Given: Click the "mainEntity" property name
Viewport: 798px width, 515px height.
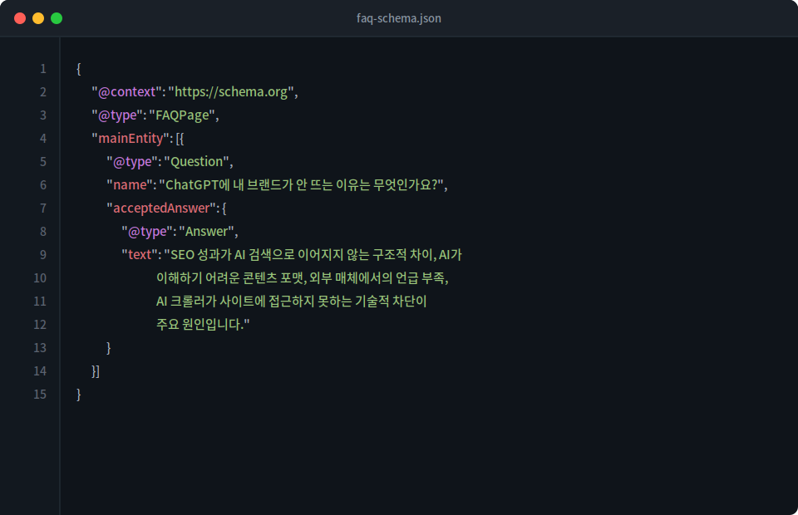Looking at the screenshot, I should (129, 138).
